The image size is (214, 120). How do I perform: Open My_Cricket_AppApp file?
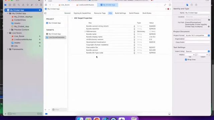coord(23,17)
